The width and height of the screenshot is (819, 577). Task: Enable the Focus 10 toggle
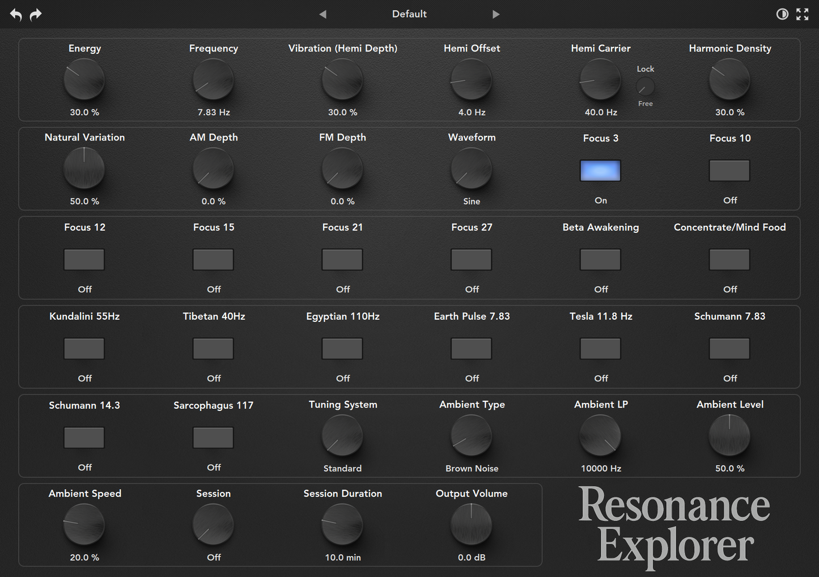click(729, 170)
